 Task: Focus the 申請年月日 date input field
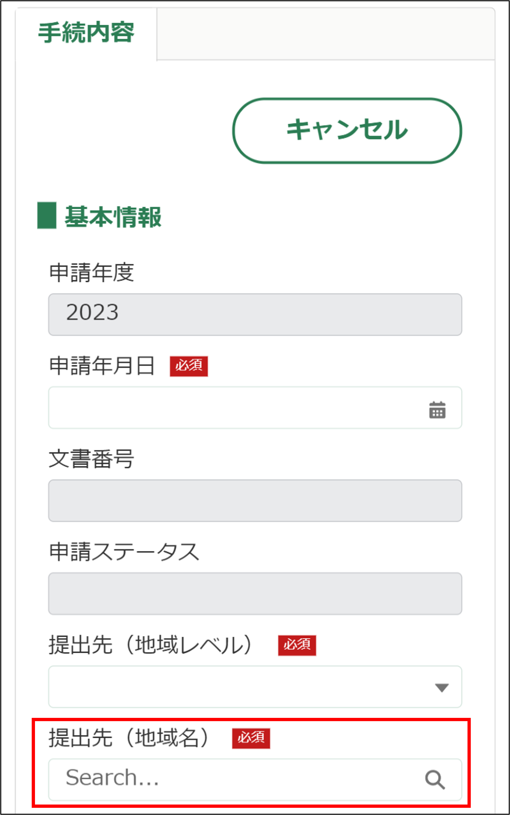pos(236,408)
